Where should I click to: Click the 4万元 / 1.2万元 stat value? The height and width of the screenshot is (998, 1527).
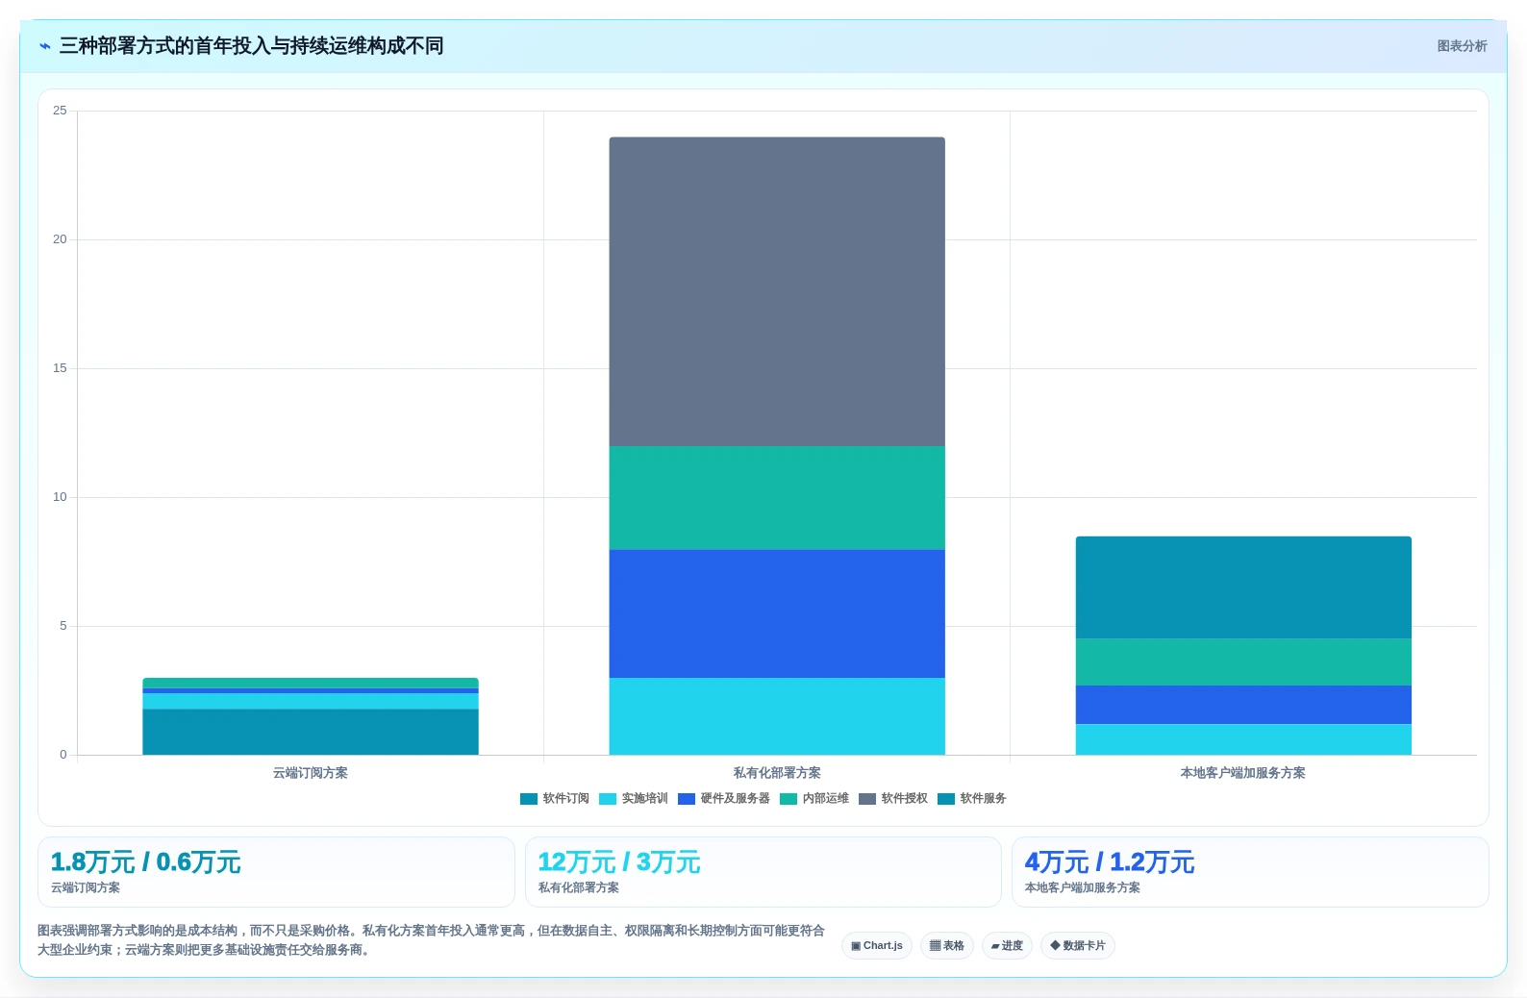[1110, 862]
